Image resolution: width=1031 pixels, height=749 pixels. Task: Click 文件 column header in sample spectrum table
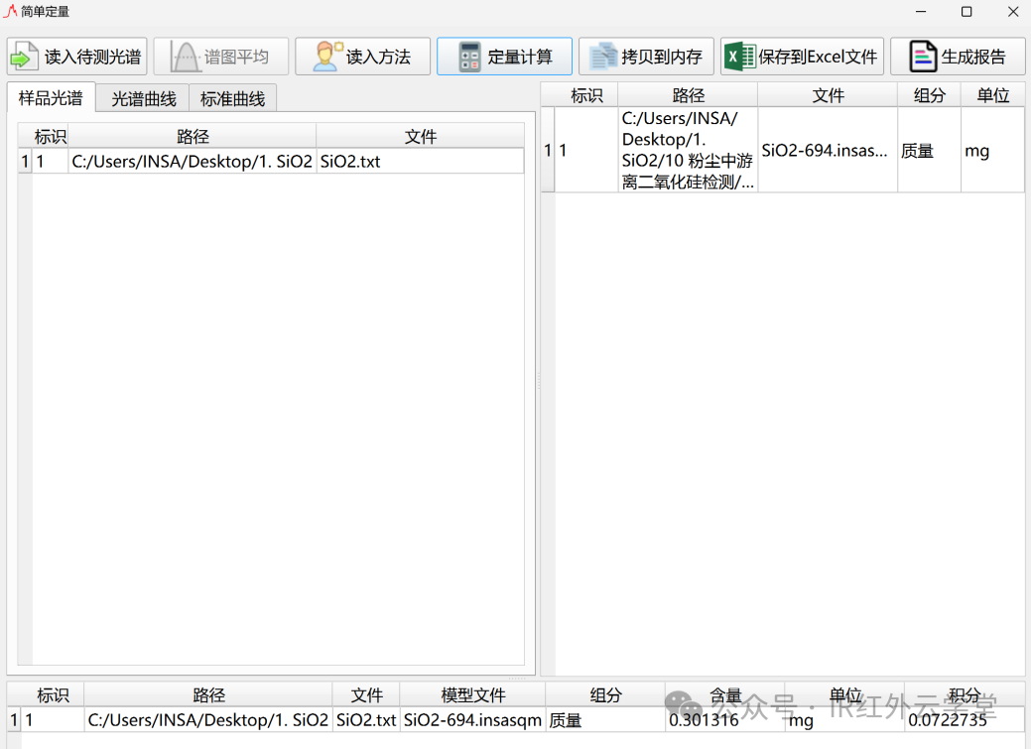(x=420, y=136)
